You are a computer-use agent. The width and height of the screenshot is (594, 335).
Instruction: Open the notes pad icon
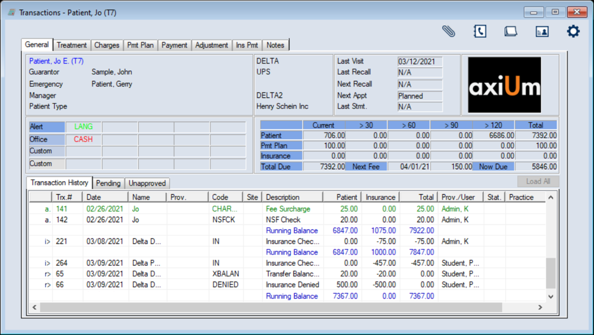[510, 31]
